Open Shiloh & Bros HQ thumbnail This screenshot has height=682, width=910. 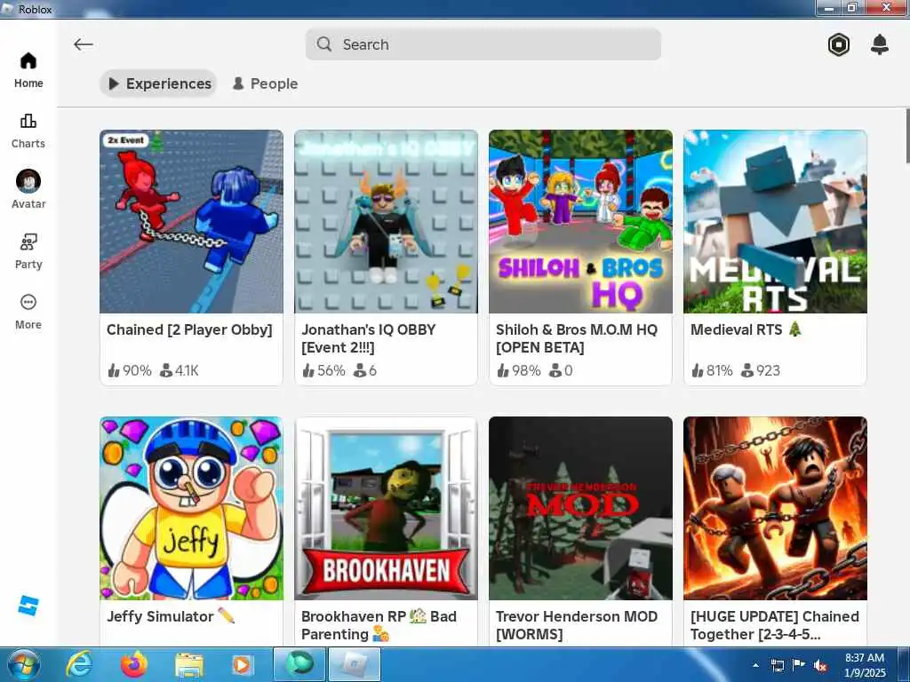(580, 221)
